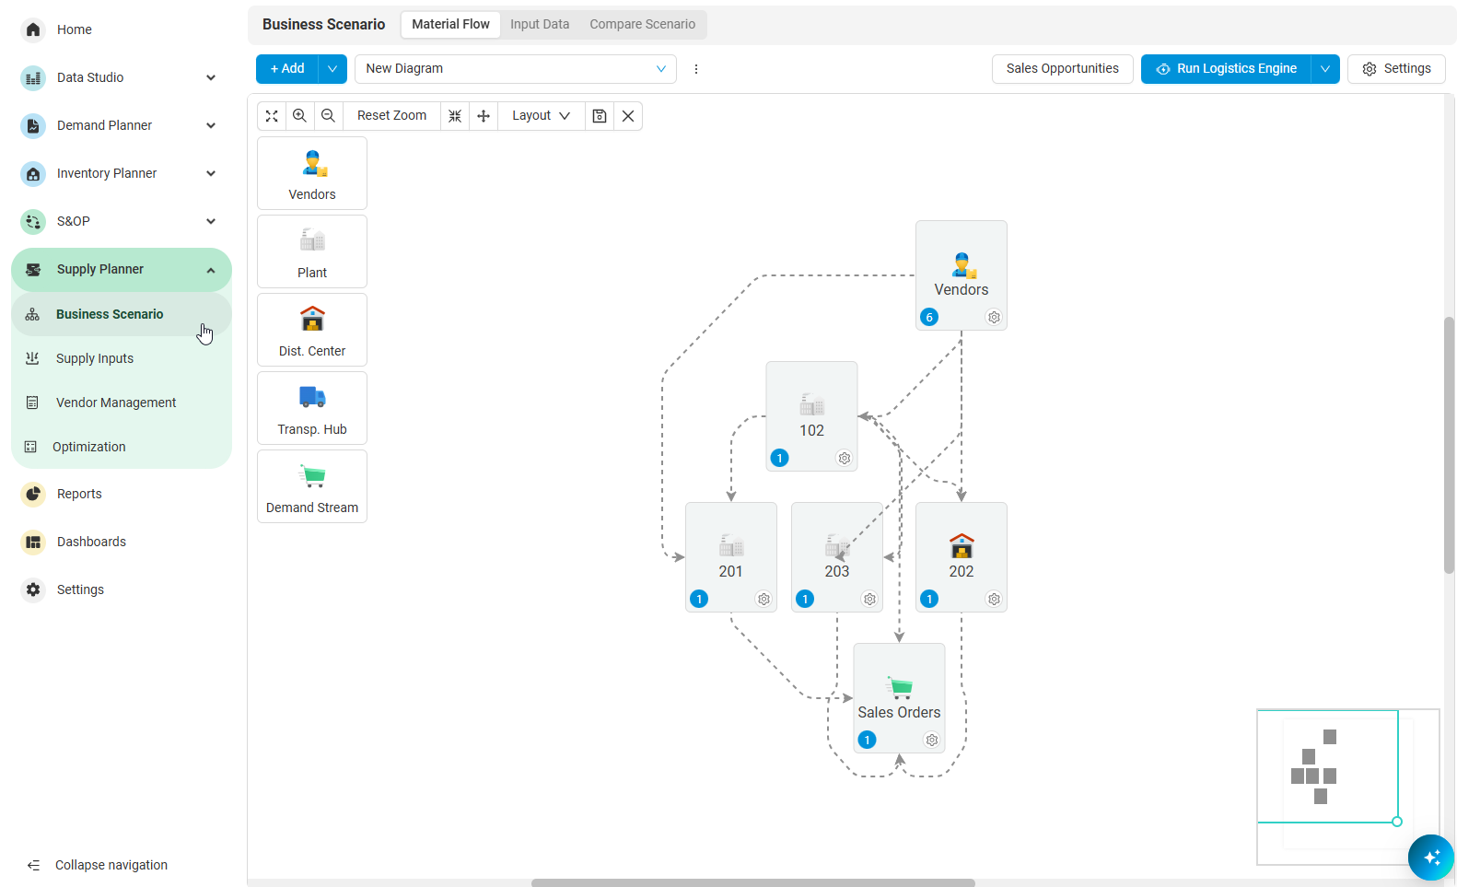This screenshot has height=887, width=1457.
Task: Open gear settings on node 201
Action: point(763,600)
